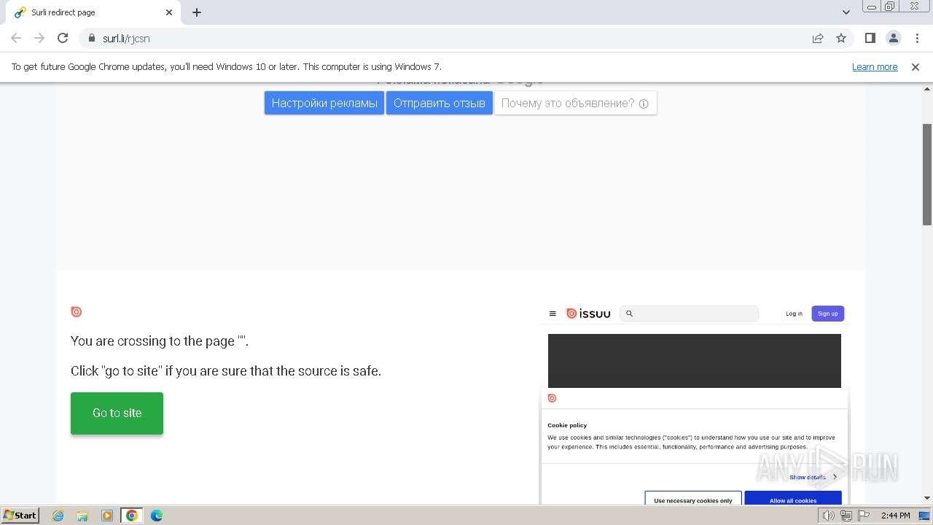Click the browser back arrow
Image resolution: width=933 pixels, height=525 pixels.
tap(16, 38)
